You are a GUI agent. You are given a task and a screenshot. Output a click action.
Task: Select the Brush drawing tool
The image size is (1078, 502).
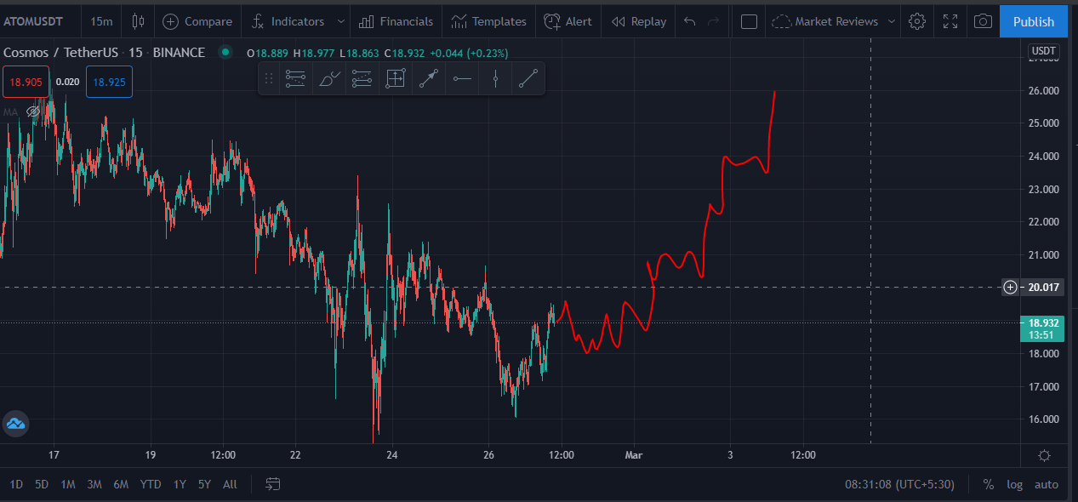point(329,79)
